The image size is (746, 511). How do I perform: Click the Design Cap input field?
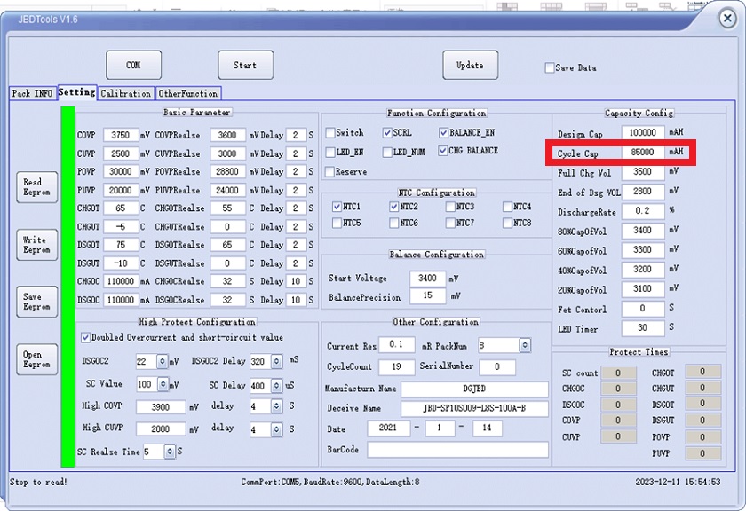click(x=643, y=132)
